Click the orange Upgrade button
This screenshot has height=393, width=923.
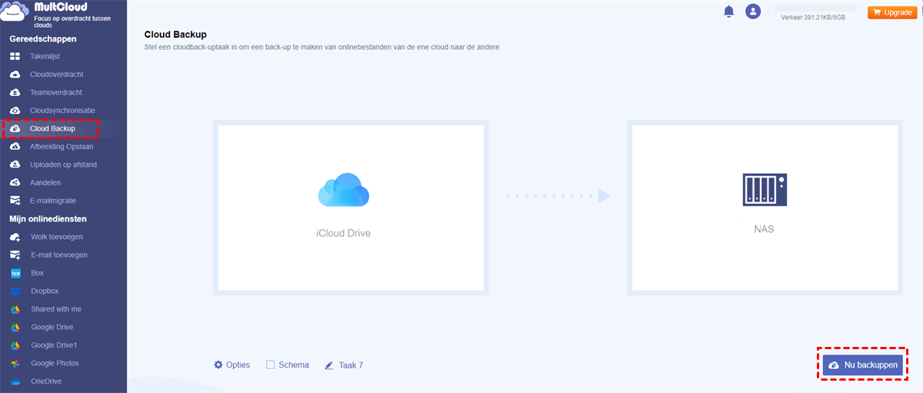pyautogui.click(x=894, y=12)
